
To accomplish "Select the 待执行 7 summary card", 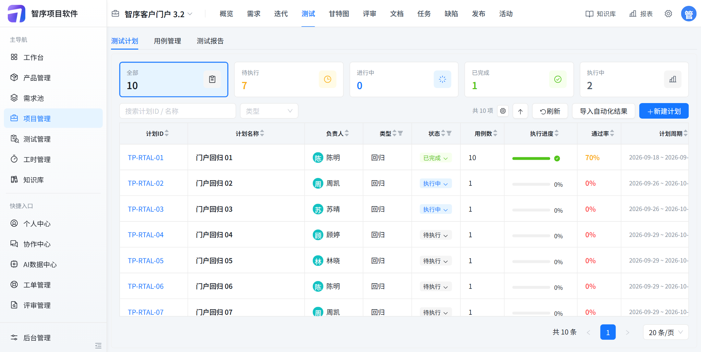I will [x=289, y=79].
